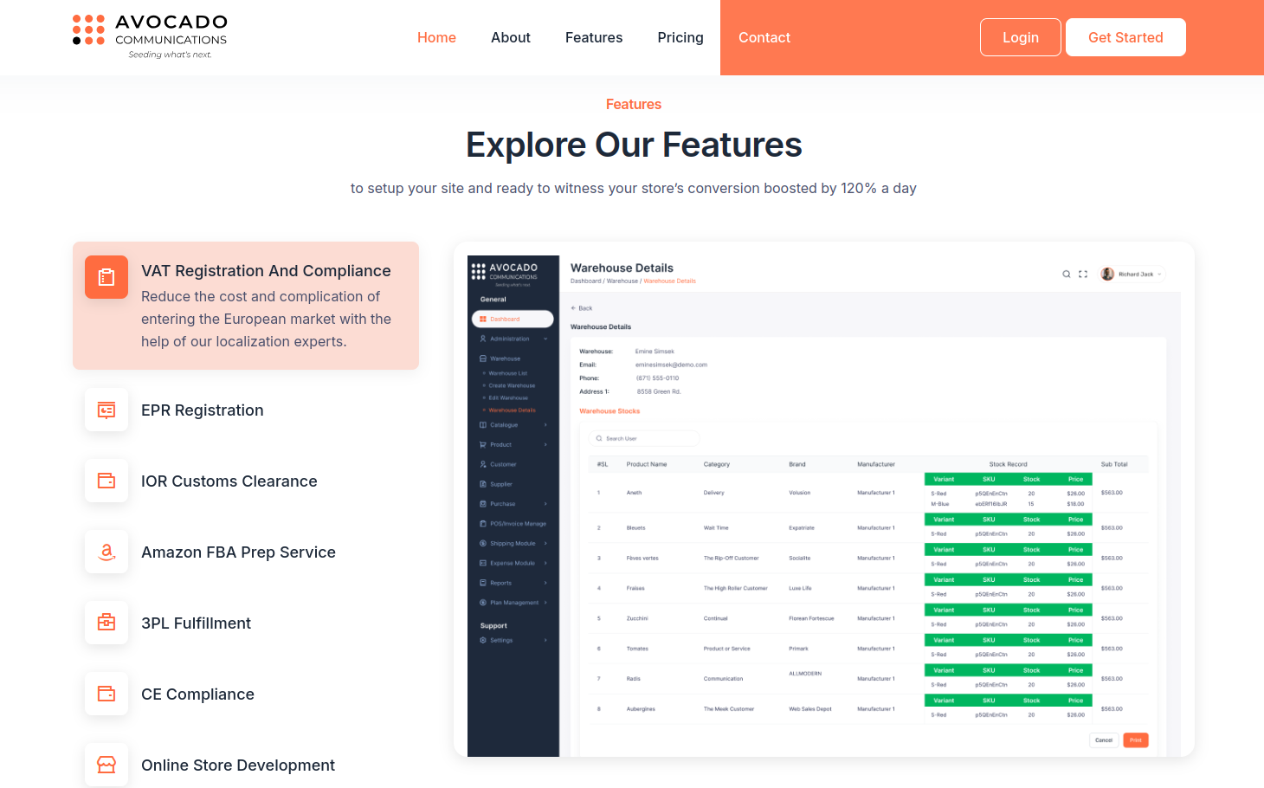Viewport: 1264px width, 788px height.
Task: Click the IOR Customs Clearance wallet icon
Action: click(106, 481)
